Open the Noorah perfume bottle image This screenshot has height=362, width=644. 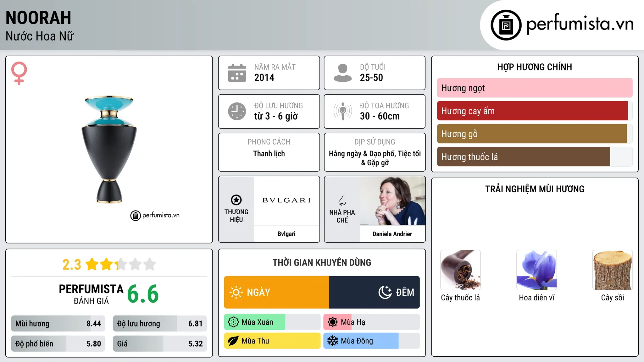(109, 150)
